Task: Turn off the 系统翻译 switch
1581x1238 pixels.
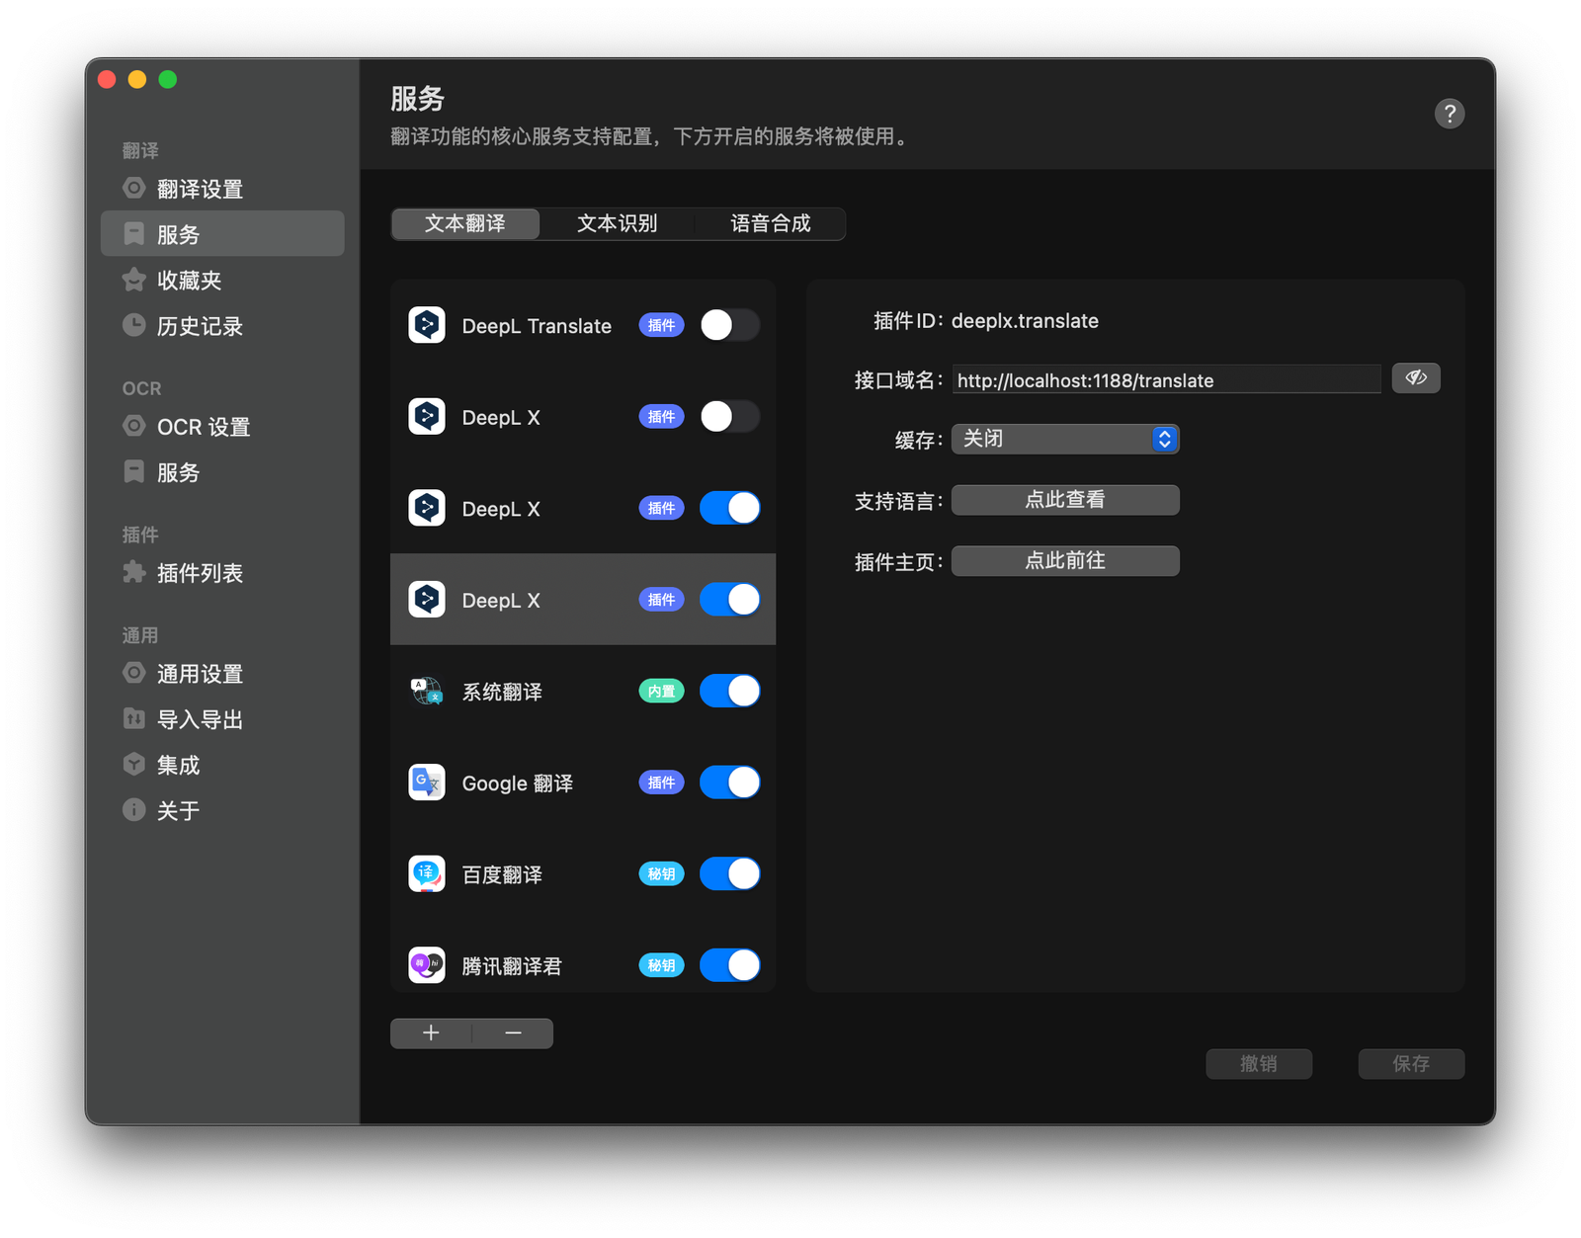Action: (729, 691)
